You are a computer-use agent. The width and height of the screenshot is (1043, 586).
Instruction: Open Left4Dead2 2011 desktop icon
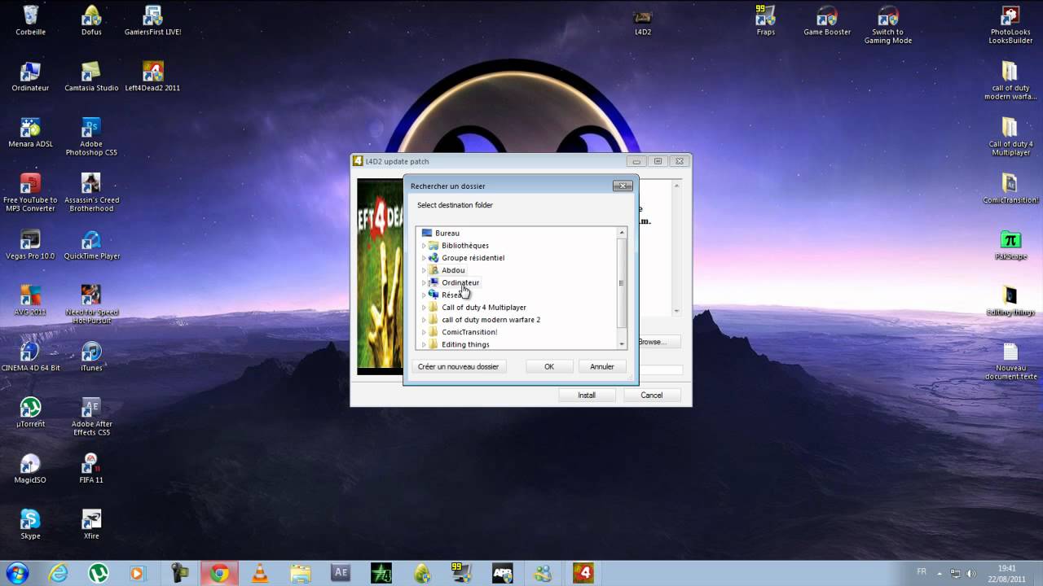pyautogui.click(x=152, y=77)
